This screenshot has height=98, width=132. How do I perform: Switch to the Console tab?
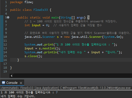(x=12, y=83)
